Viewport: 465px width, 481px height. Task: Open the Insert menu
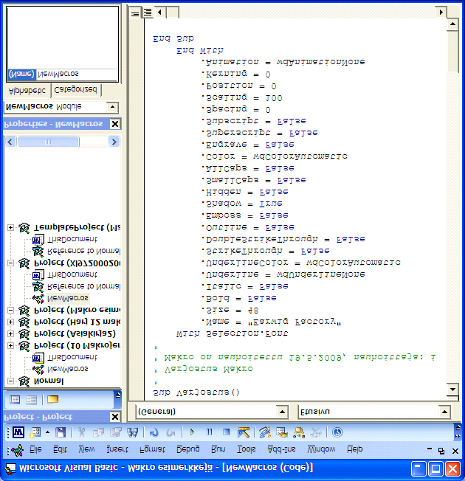coord(117,450)
